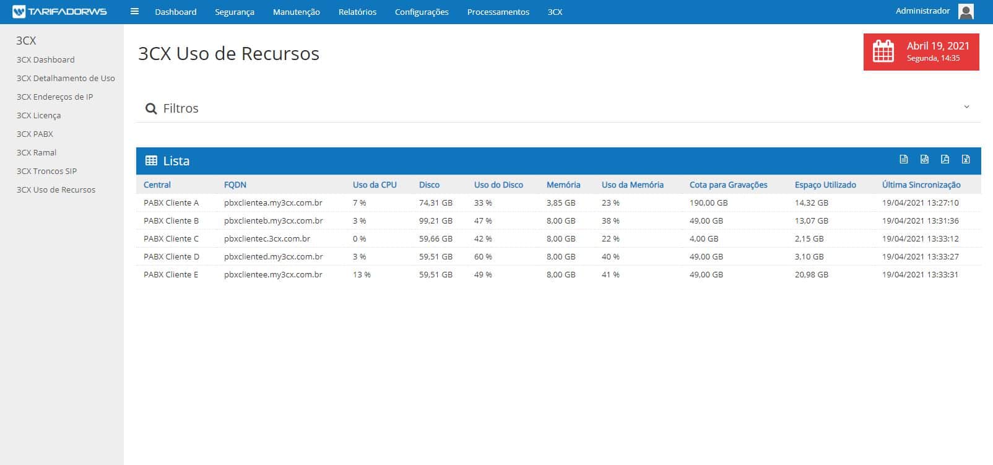Click the Abril 19, 2021 date
Screen dimensions: 993x465
click(x=938, y=46)
